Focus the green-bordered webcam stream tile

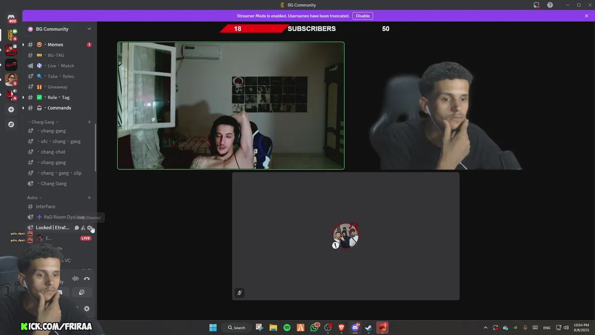[x=231, y=106]
